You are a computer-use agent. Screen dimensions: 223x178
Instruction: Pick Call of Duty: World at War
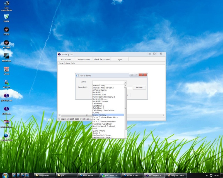108,110
